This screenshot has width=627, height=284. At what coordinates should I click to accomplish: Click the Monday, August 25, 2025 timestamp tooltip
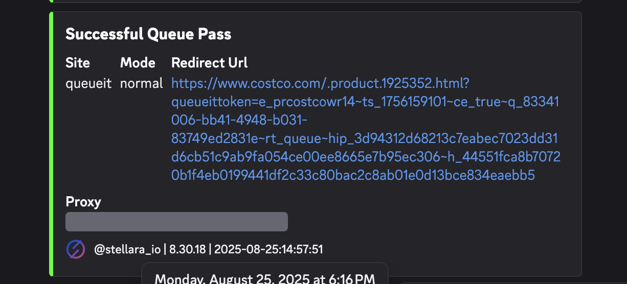coord(264,279)
